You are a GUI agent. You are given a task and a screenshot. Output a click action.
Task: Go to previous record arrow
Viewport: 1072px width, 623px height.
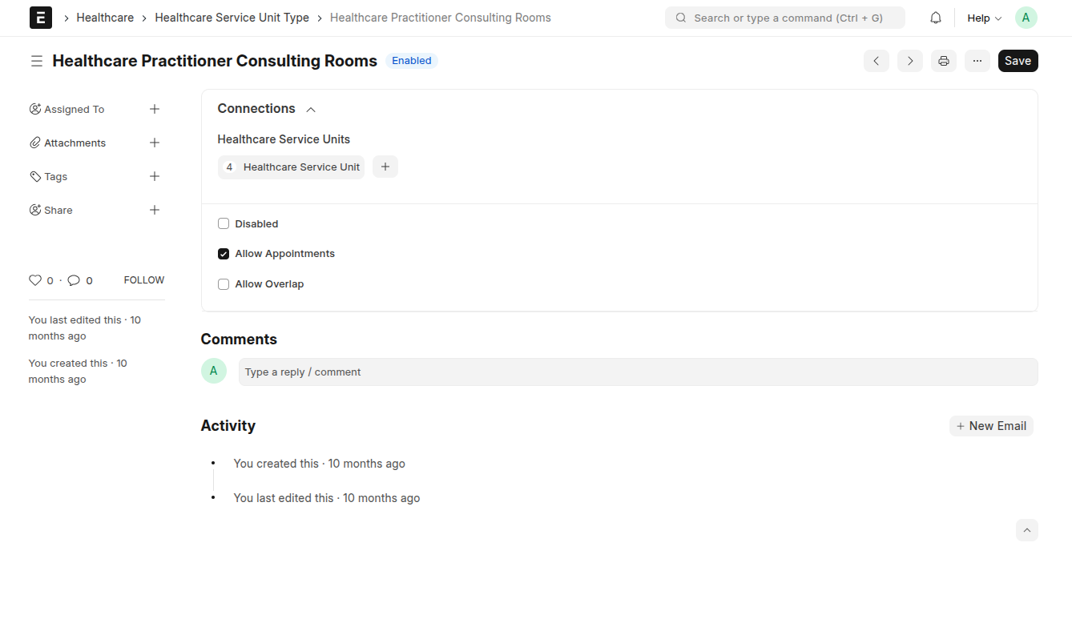tap(877, 61)
